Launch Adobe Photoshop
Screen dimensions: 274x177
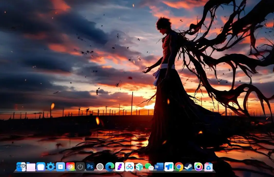click(x=90, y=167)
